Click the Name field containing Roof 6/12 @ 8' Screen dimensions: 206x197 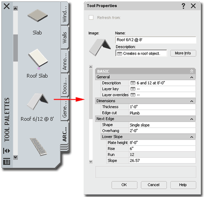click(156, 40)
